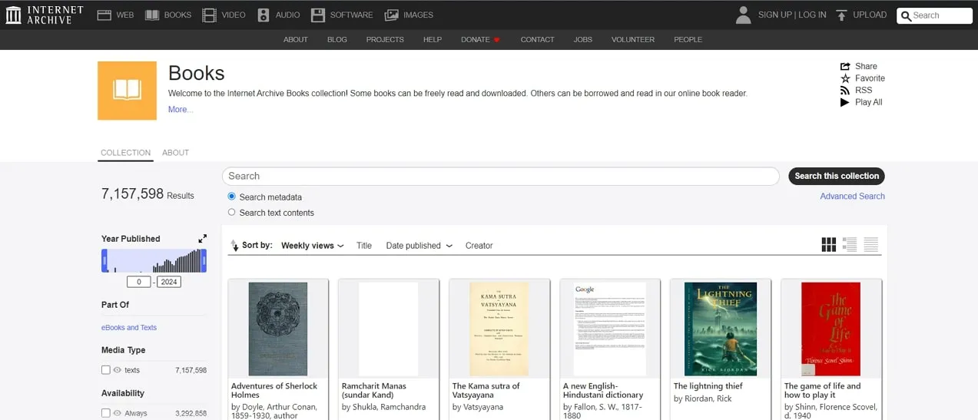
Task: Switch to detailed list view
Action: (850, 245)
